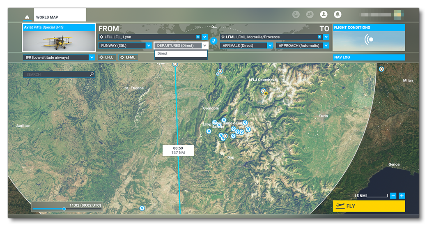The height and width of the screenshot is (226, 427).
Task: Clear the LFML Marseille arrival field
Action: pos(319,37)
